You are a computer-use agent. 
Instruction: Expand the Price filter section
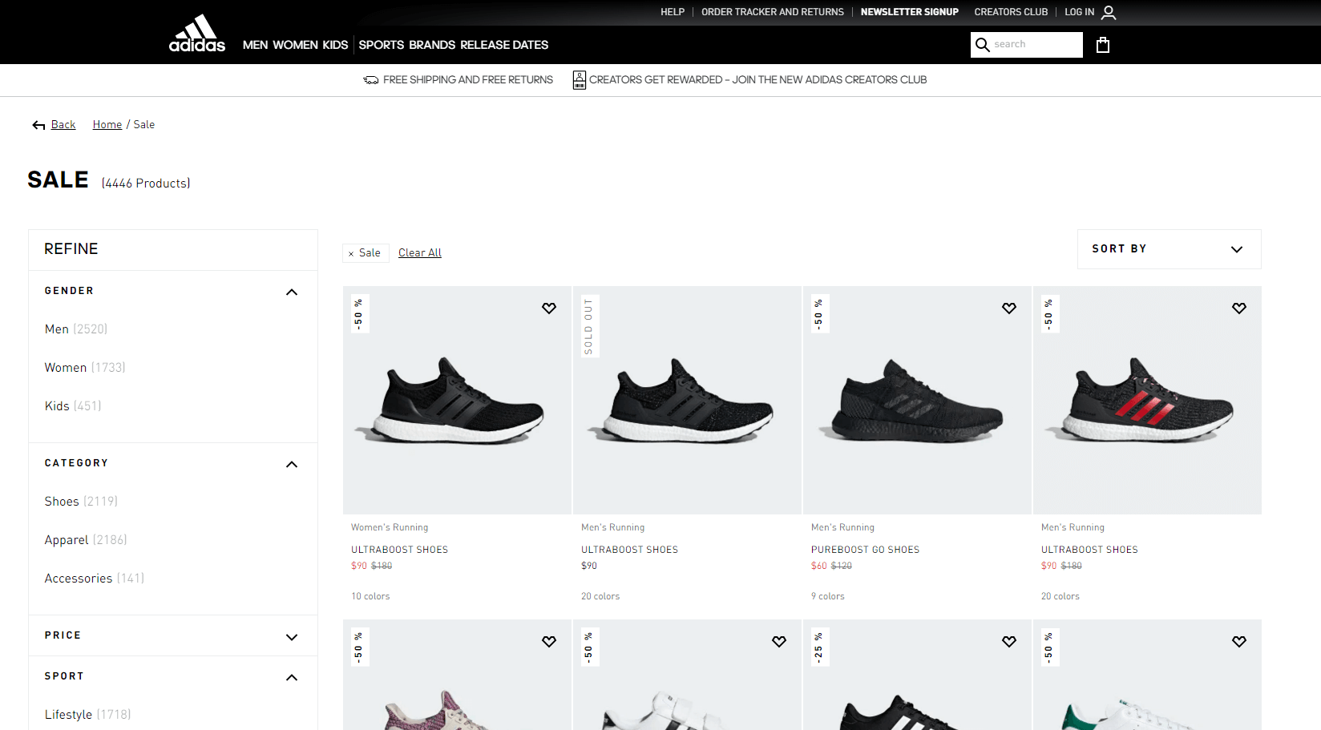(292, 637)
